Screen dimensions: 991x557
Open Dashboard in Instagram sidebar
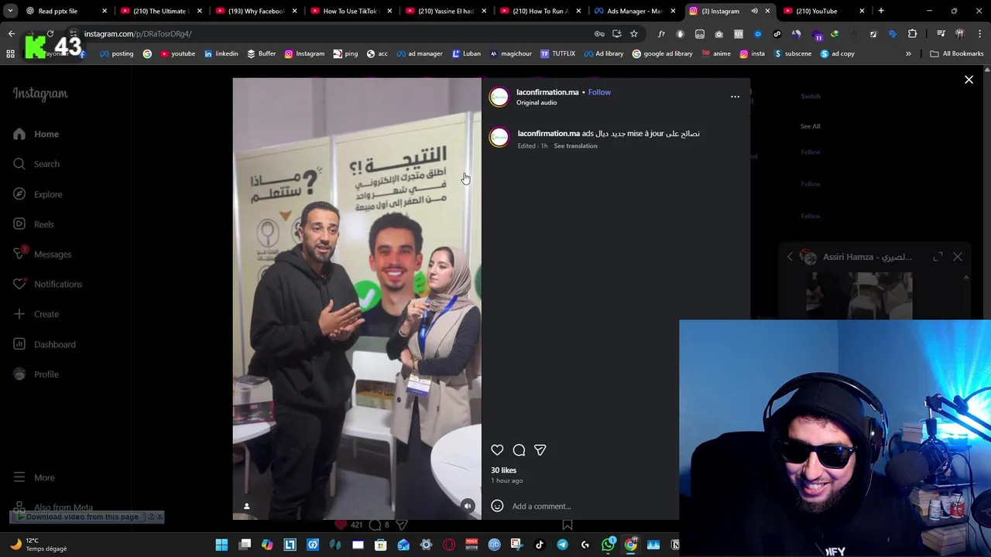point(45,344)
